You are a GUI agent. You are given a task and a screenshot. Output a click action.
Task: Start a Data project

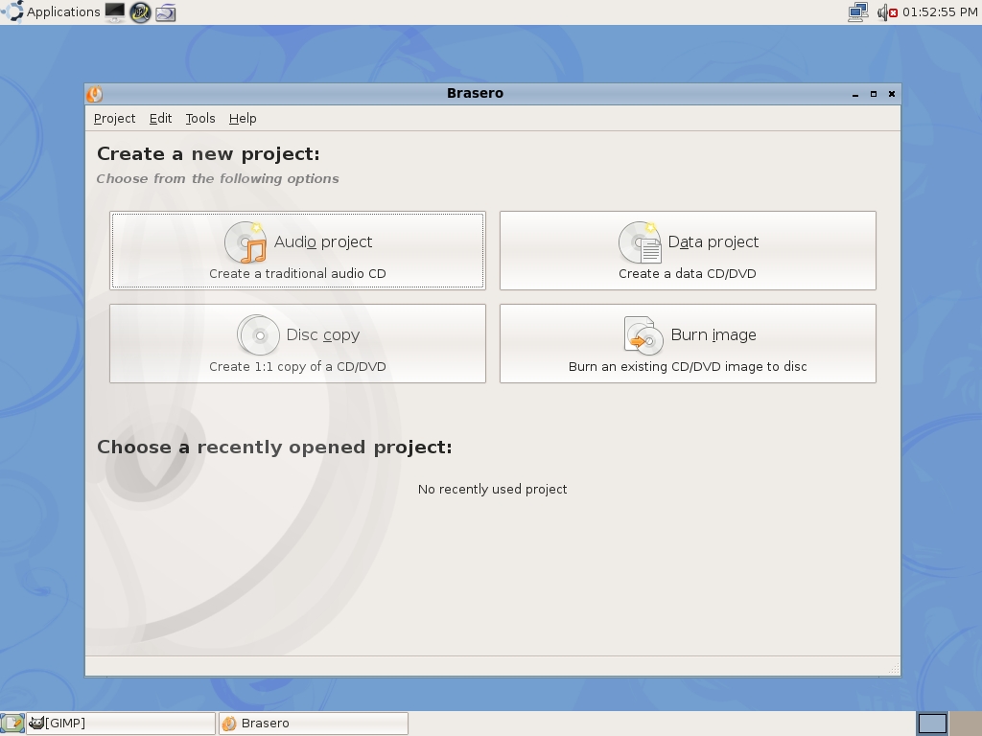tap(688, 250)
